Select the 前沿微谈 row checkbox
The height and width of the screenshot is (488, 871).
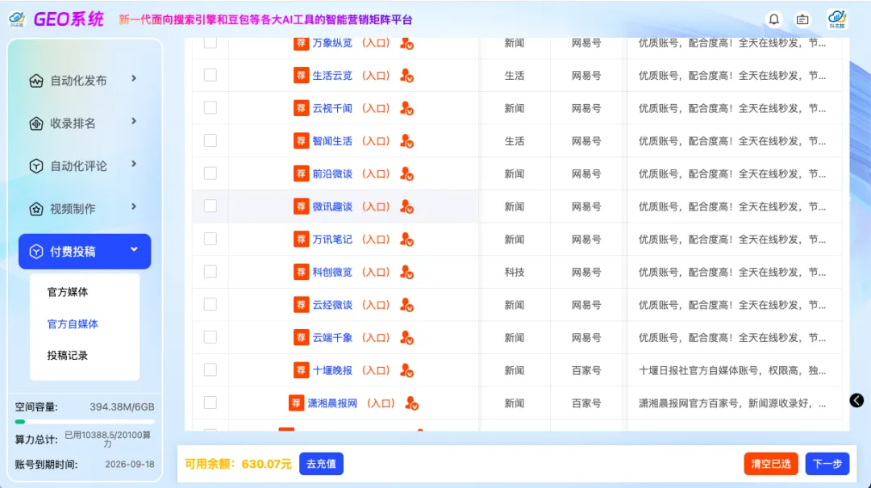(210, 173)
